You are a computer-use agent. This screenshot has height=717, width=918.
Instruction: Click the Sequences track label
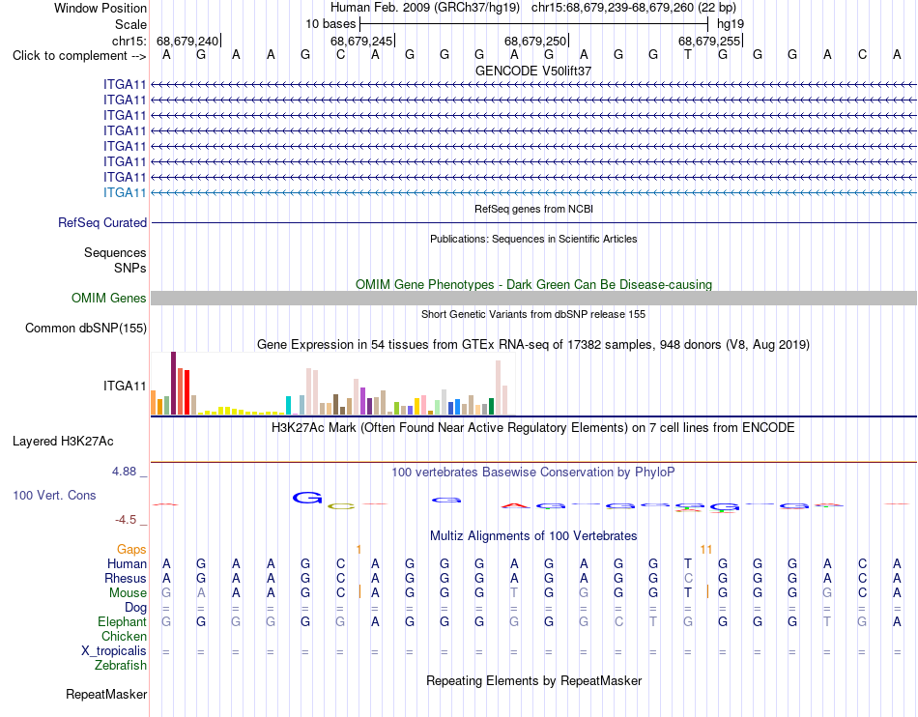[115, 252]
